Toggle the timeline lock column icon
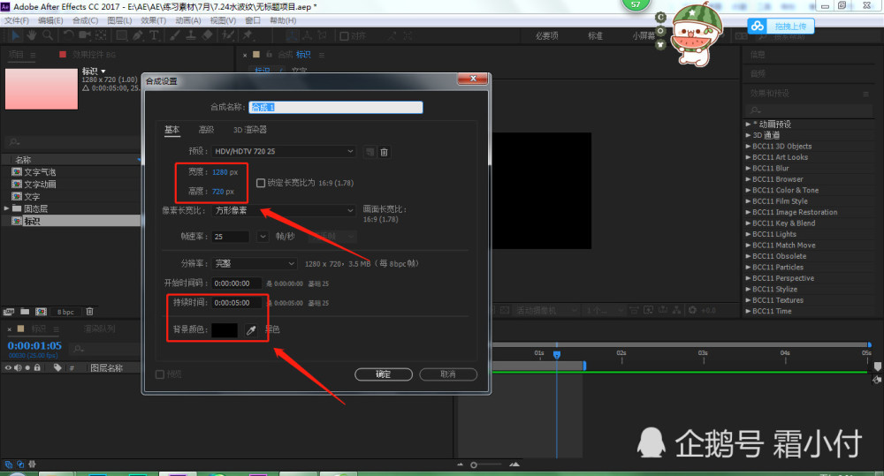This screenshot has height=476, width=884. (37, 368)
